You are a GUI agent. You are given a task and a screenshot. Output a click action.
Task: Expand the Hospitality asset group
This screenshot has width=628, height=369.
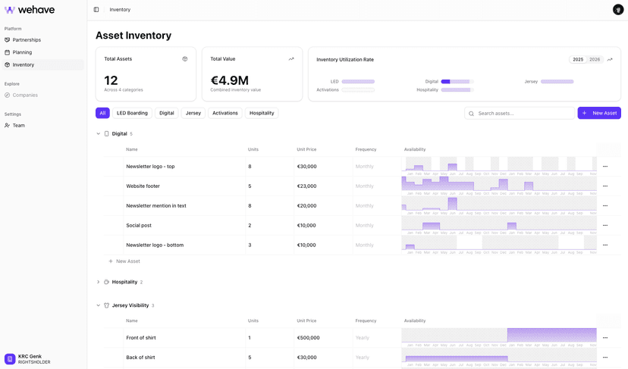99,282
